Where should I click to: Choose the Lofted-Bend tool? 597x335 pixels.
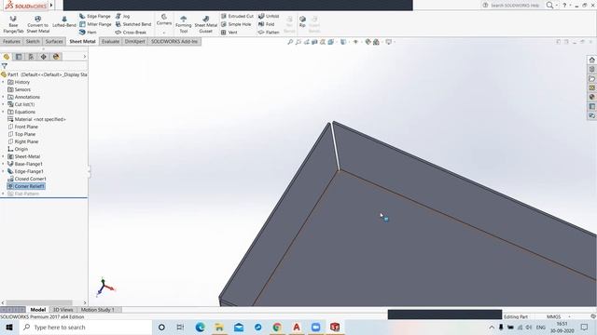[64, 22]
